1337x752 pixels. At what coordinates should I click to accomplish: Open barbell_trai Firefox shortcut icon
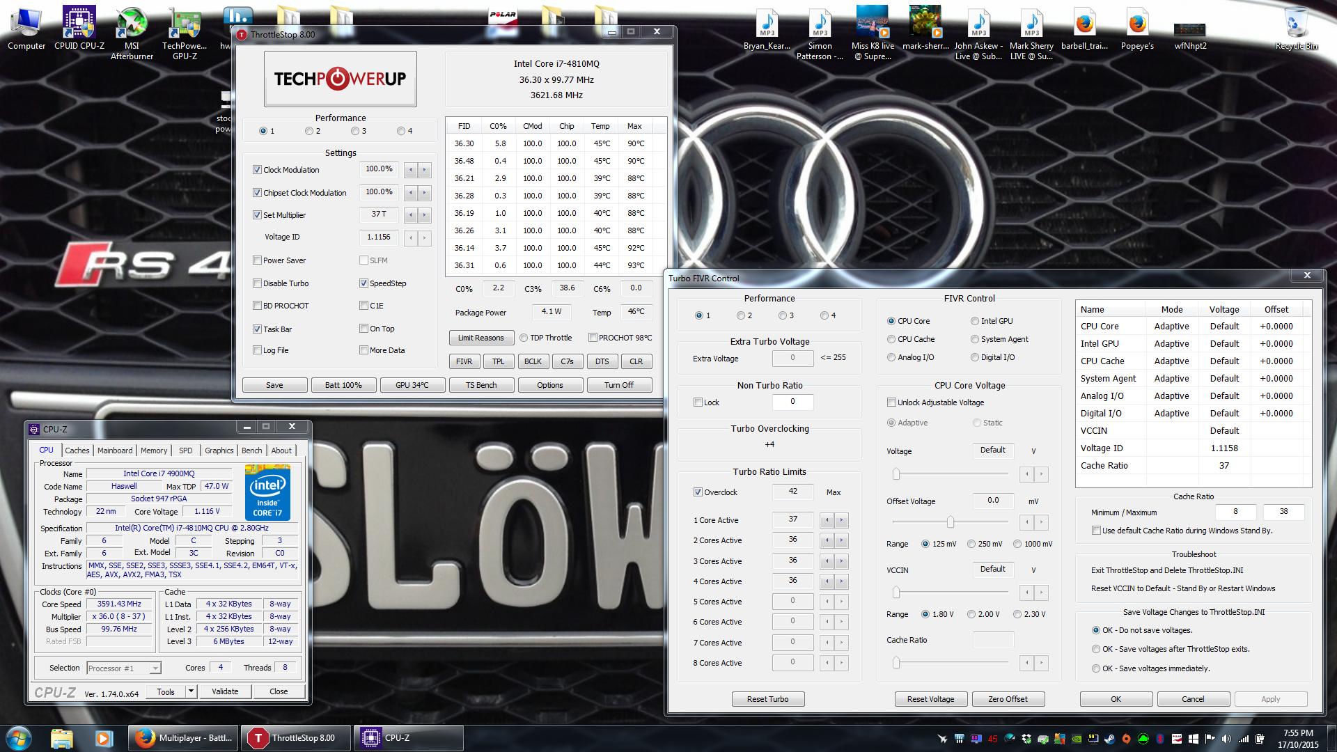[1084, 28]
